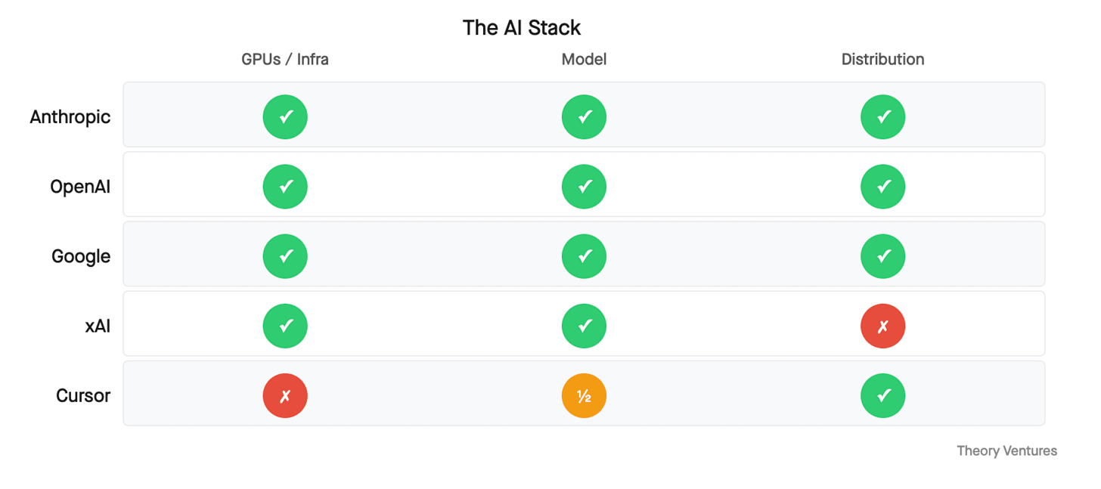Image resolution: width=1101 pixels, height=489 pixels.
Task: Click The AI Stack title
Action: coord(522,28)
